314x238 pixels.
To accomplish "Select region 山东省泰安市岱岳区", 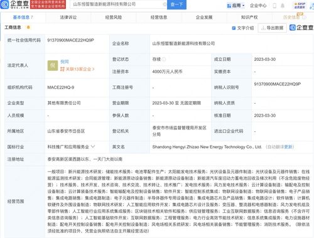I will click(66, 131).
